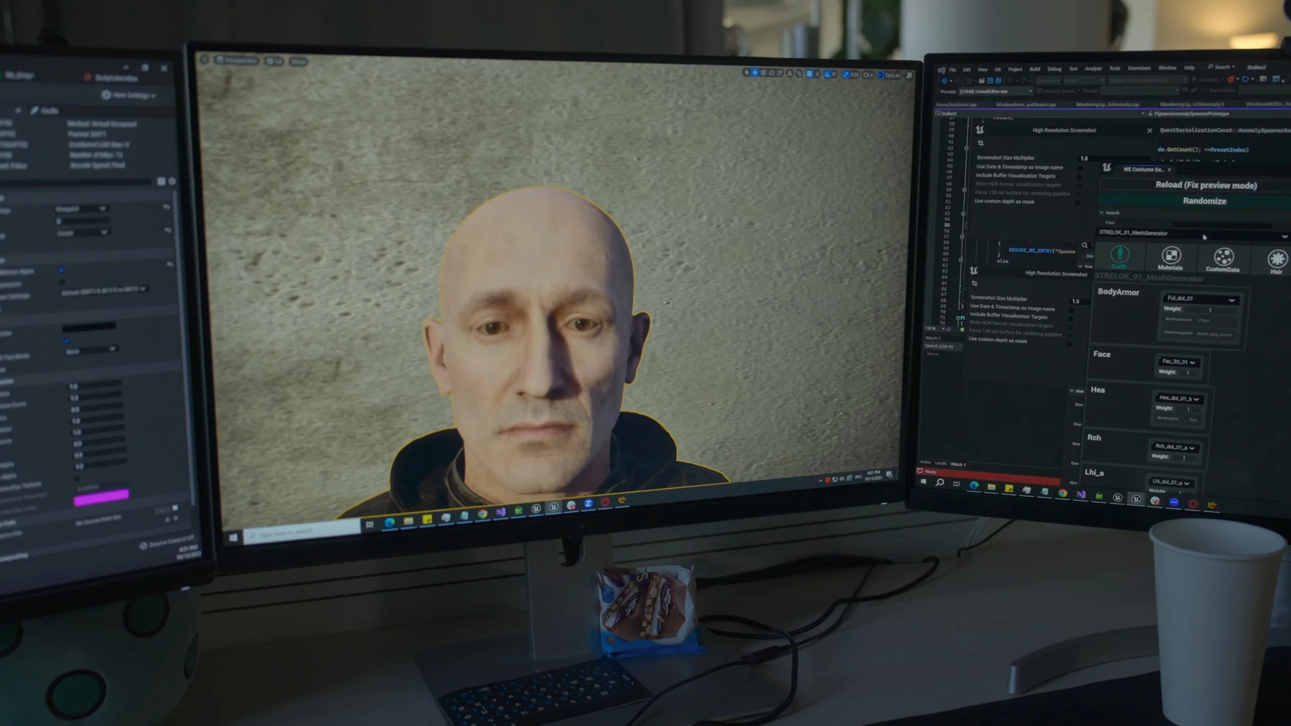Image resolution: width=1291 pixels, height=726 pixels.
Task: Click Visual Studio save icon in toolbar
Action: pos(990,81)
